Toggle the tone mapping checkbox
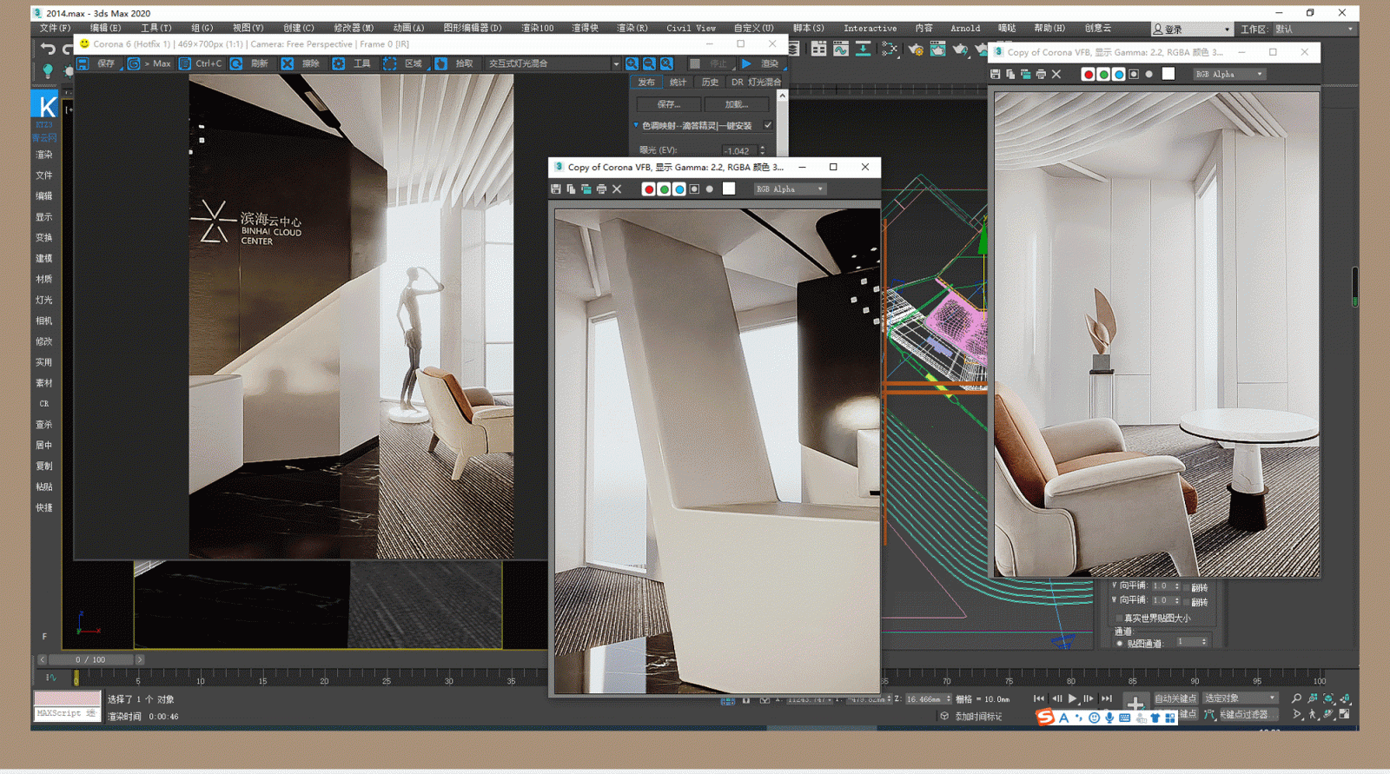Viewport: 1390px width, 774px height. [x=768, y=125]
